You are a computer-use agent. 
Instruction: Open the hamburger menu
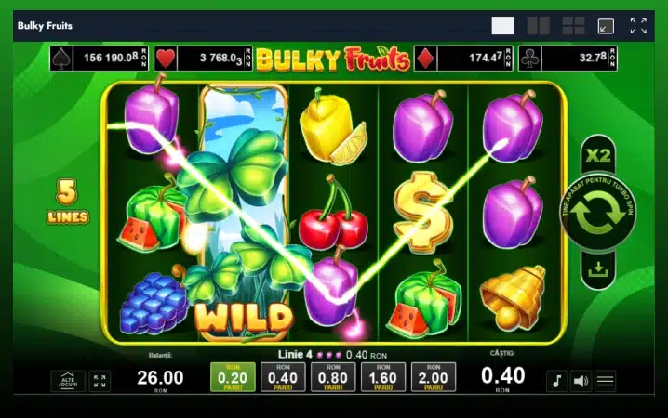tap(605, 381)
